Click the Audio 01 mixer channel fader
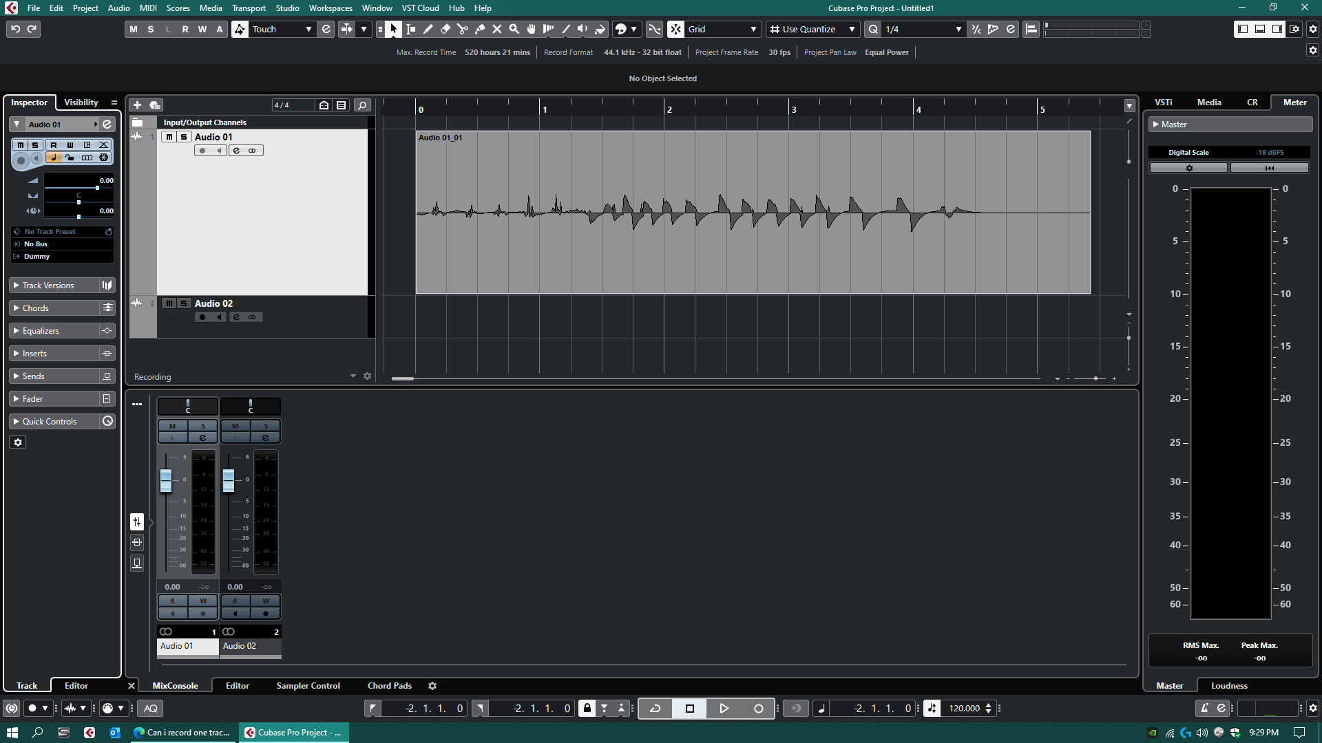The height and width of the screenshot is (743, 1322). pos(166,480)
